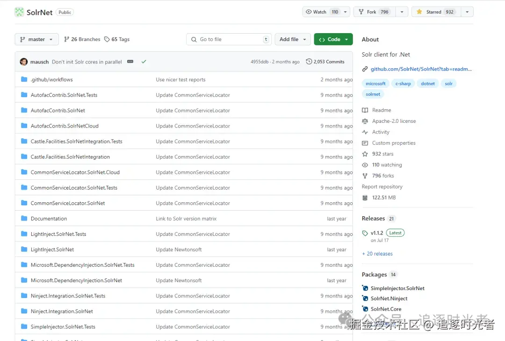Click the fork icon beside 796 forks
505x341 pixels.
(365, 176)
